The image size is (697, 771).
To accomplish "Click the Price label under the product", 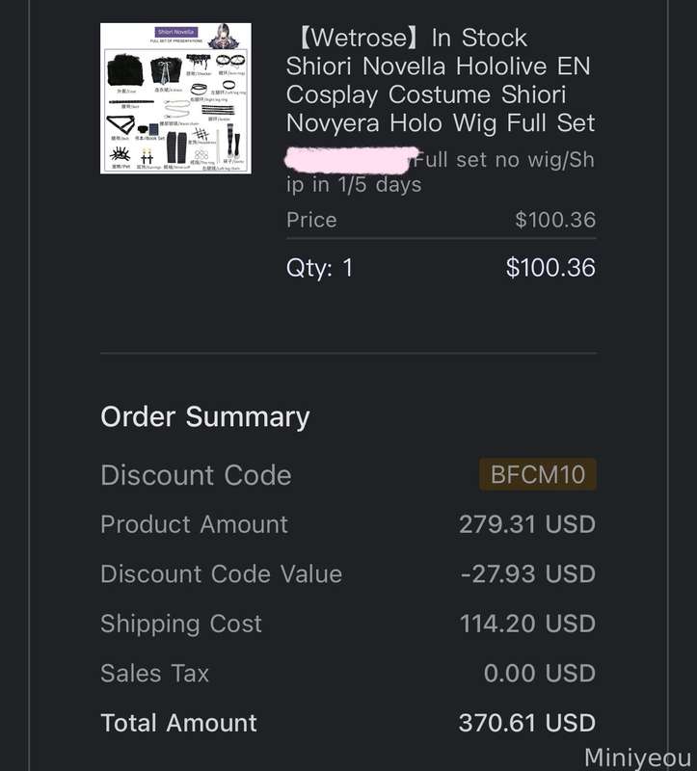I will coord(311,220).
